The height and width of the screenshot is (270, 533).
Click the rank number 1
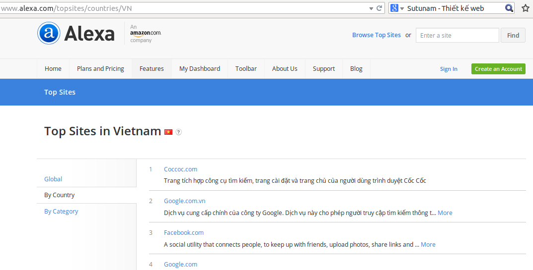click(151, 169)
